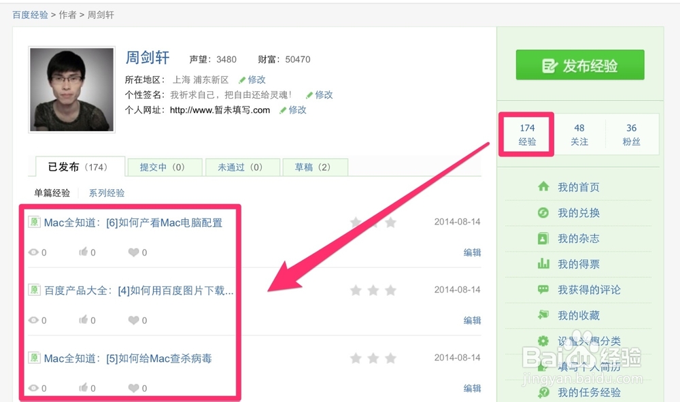Select the 单篇经验 sub-tab

pos(52,193)
